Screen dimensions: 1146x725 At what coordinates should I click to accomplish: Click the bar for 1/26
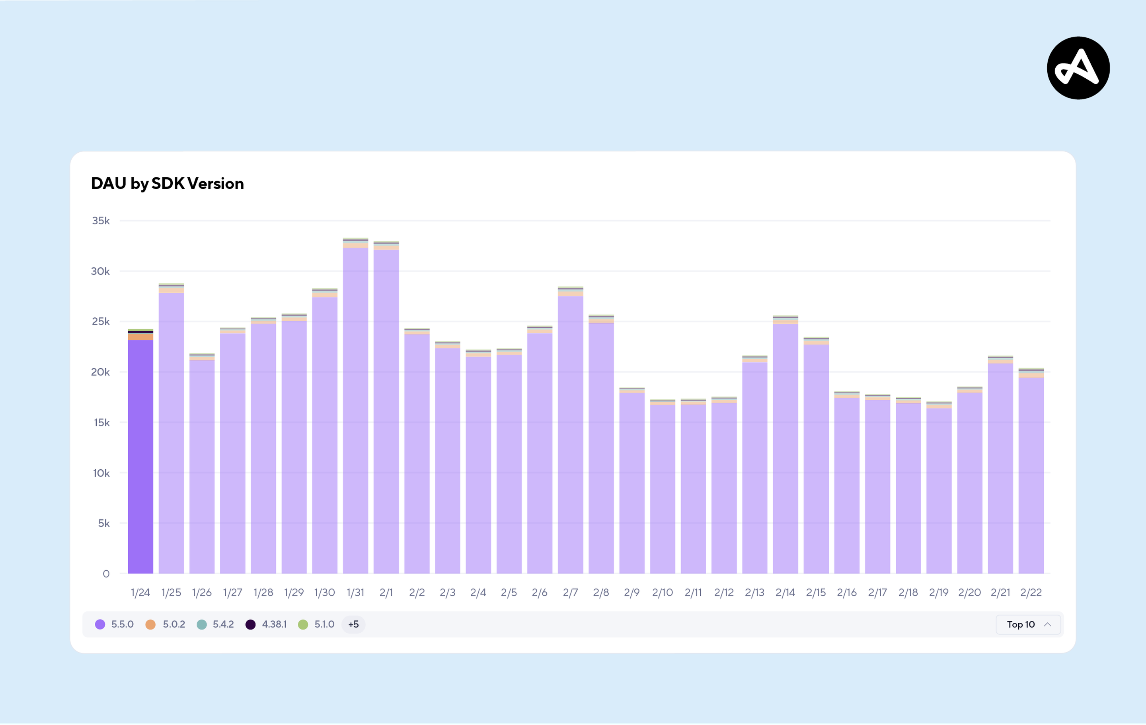point(202,463)
